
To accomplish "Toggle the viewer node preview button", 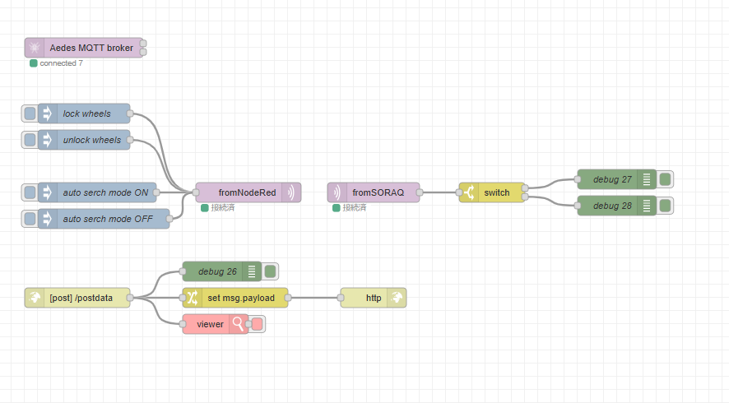I will click(257, 324).
